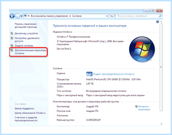Open help via the blue question mark icon
172x135 pixels.
(x=157, y=22)
